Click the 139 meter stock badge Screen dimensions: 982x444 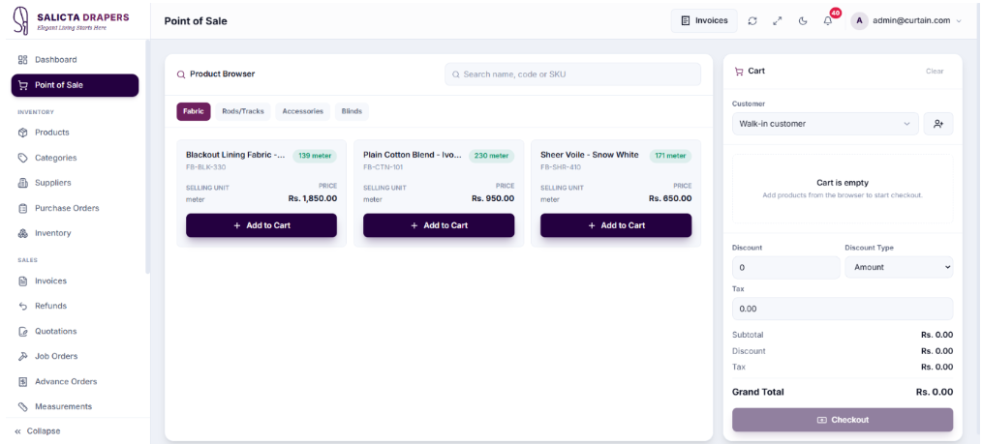pyautogui.click(x=315, y=156)
